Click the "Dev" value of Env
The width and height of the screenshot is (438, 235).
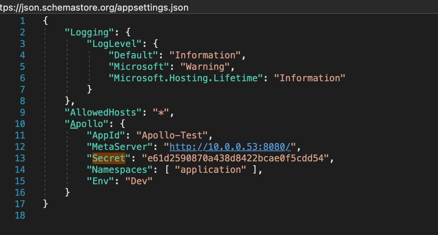tap(139, 181)
